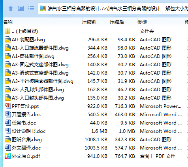Click the A3-平行板除雾器部件图.dwg file icon

tap(8, 81)
